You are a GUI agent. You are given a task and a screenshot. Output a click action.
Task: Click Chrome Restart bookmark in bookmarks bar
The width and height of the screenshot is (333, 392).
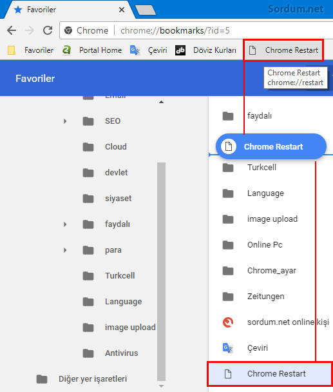pos(283,50)
